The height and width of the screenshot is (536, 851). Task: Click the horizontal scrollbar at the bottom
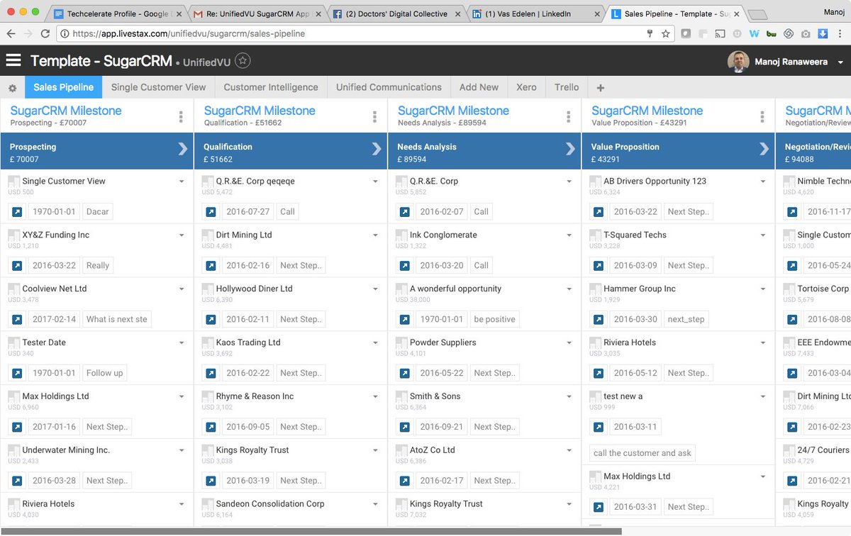click(x=311, y=532)
